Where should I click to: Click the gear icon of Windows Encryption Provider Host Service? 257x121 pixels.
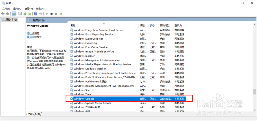72,30
